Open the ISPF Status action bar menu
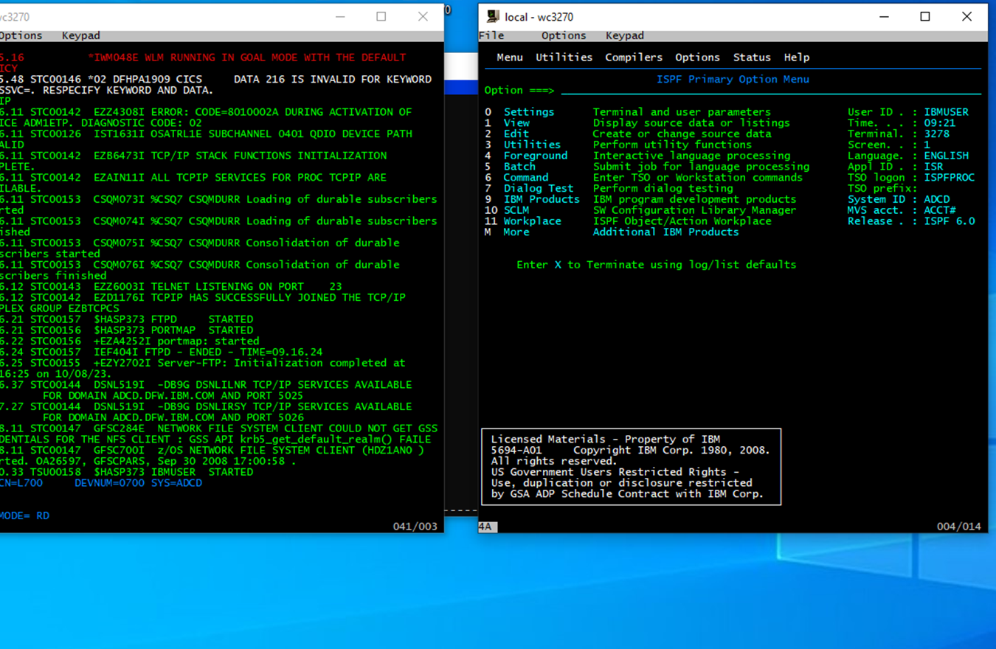Screen dimensions: 996x649 pyautogui.click(x=751, y=58)
